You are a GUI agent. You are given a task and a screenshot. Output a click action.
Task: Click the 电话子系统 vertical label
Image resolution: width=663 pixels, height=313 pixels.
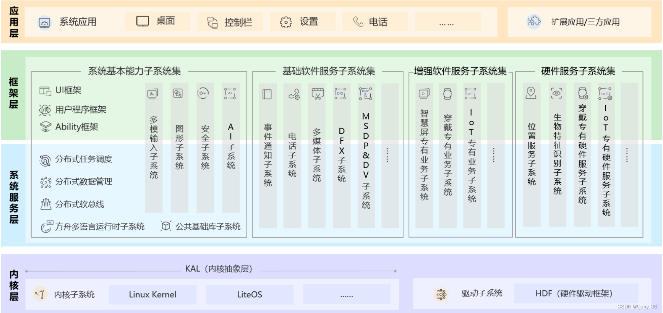click(292, 155)
